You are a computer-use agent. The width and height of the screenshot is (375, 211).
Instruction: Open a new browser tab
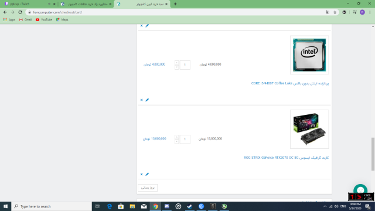(x=175, y=4)
